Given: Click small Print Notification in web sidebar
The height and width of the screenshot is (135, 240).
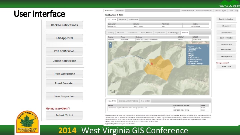Looking at the screenshot, I should pos(226,45).
